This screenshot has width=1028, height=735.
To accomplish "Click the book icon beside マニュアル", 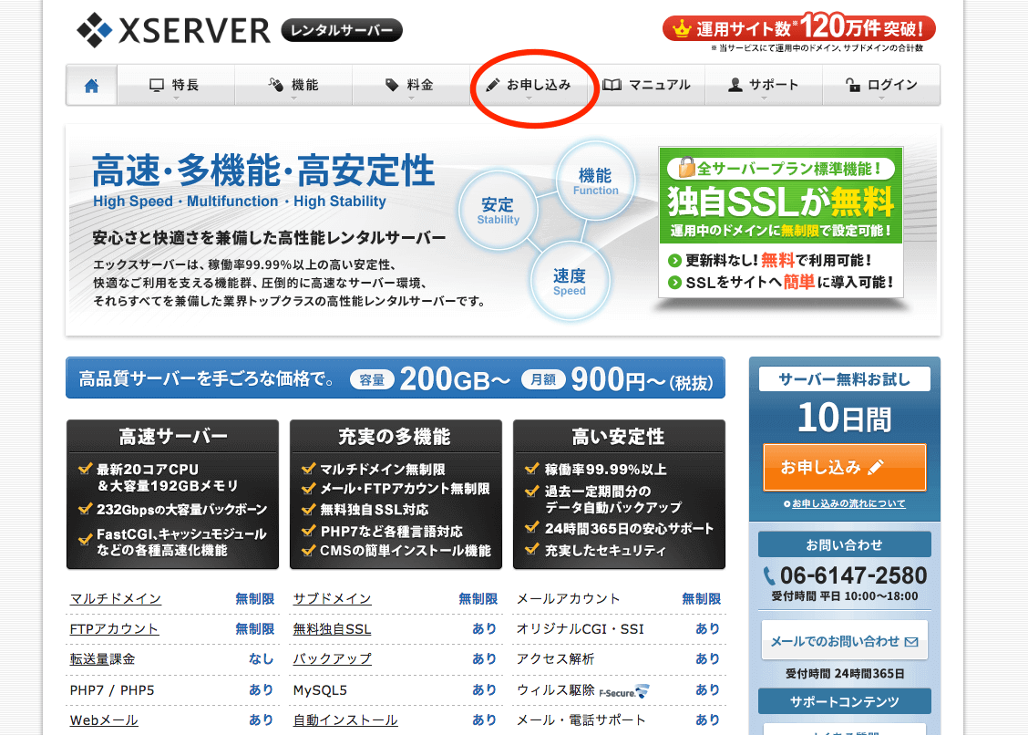I will click(612, 85).
